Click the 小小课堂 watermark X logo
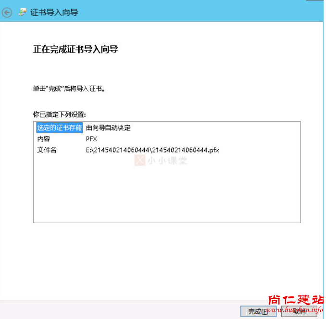This screenshot has width=326, height=319. coord(139,160)
